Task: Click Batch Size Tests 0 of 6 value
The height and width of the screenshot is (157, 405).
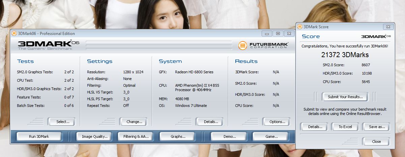Action: [x=69, y=106]
